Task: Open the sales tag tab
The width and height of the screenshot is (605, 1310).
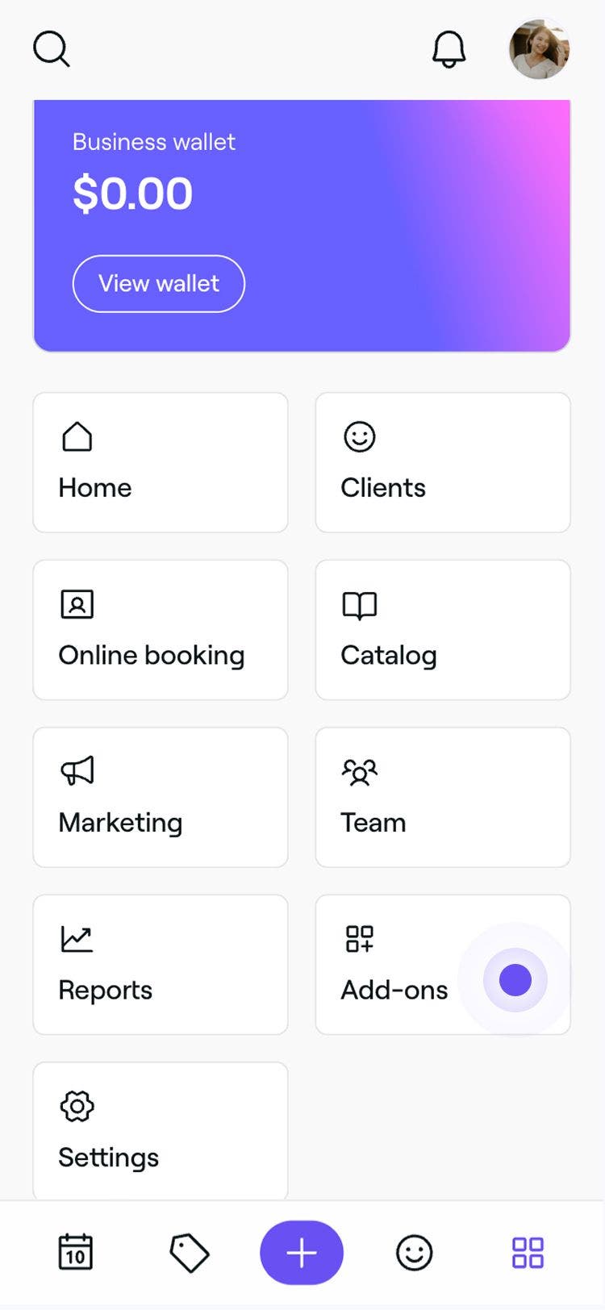Action: (189, 1253)
